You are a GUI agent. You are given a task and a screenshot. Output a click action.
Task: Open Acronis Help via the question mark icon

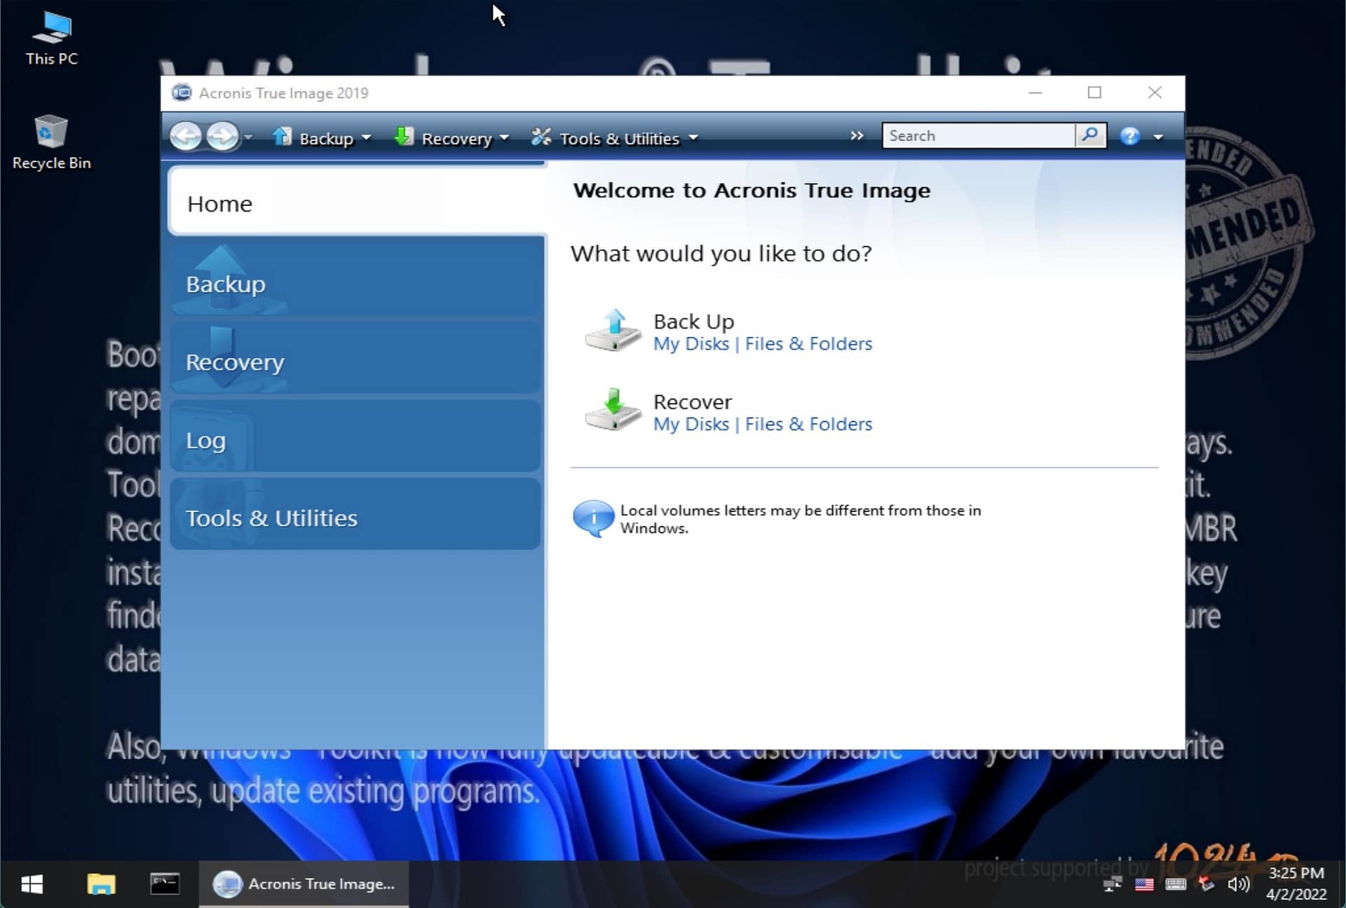(1129, 136)
